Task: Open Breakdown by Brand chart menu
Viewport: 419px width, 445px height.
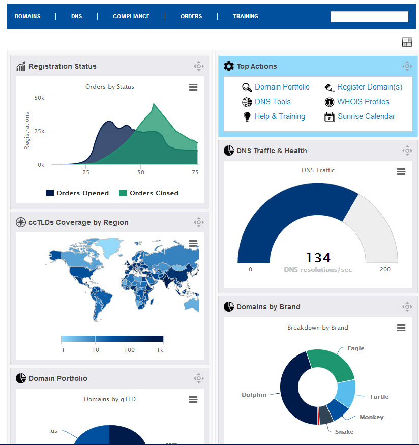Action: point(401,328)
